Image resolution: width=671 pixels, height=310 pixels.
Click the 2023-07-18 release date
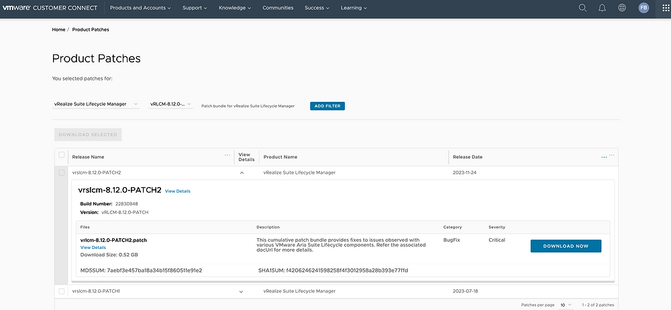466,291
